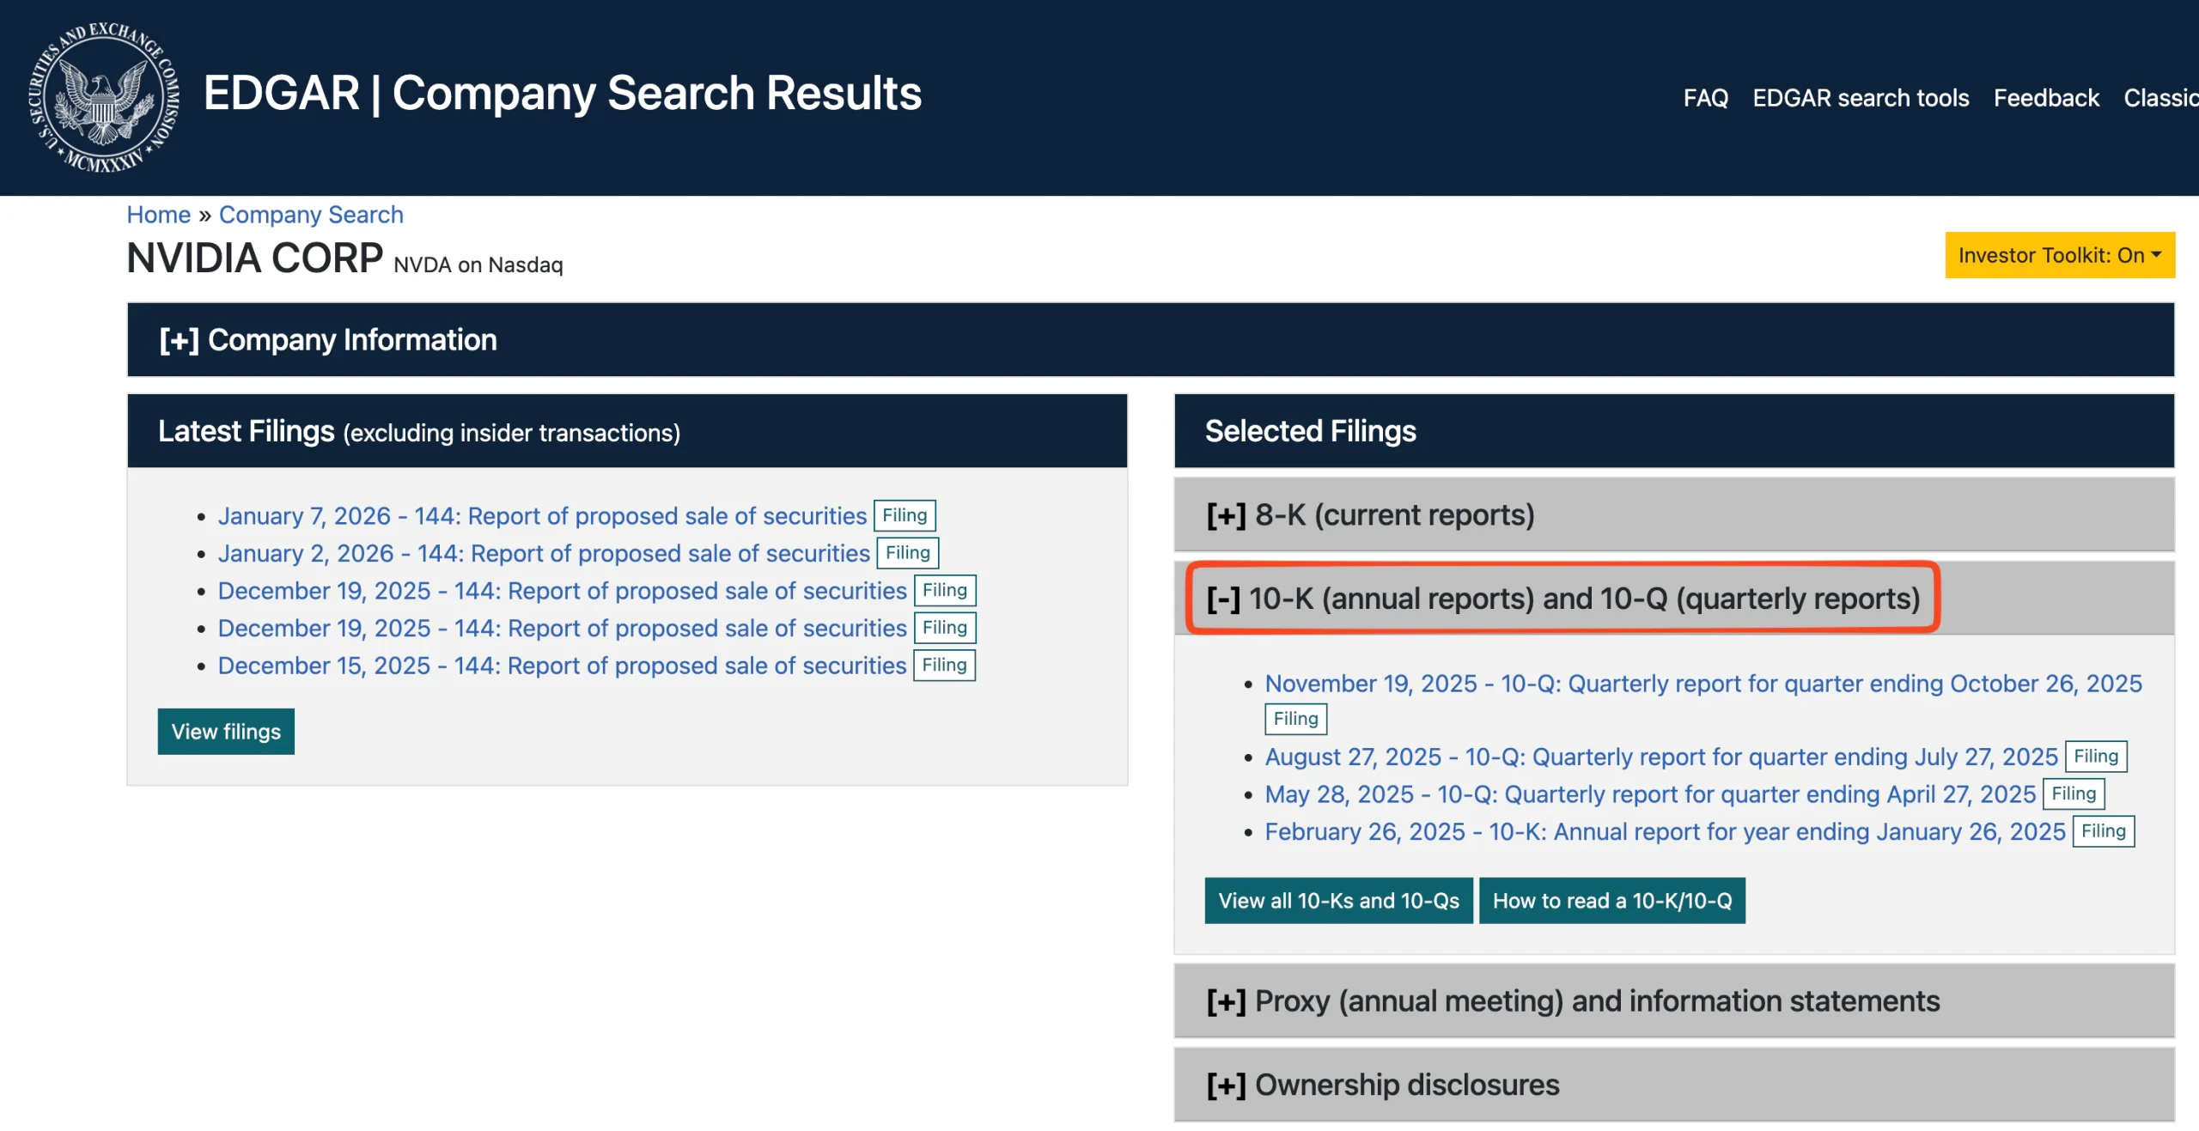Click Filing badge for August 27 10-Q

2095,757
